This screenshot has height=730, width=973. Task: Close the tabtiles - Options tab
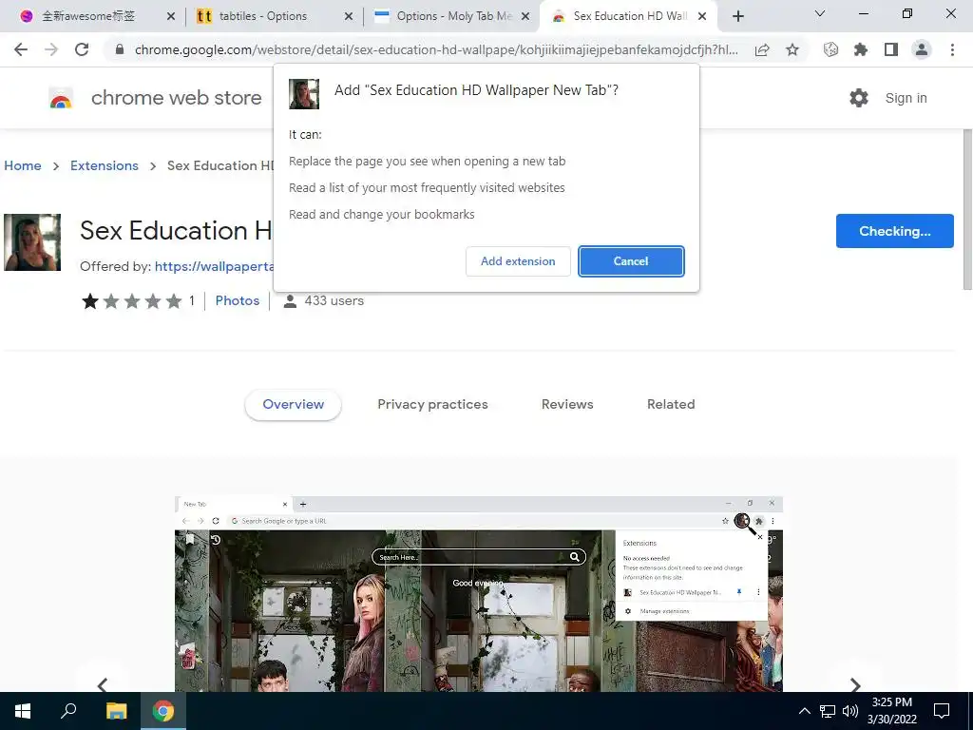coord(349,16)
